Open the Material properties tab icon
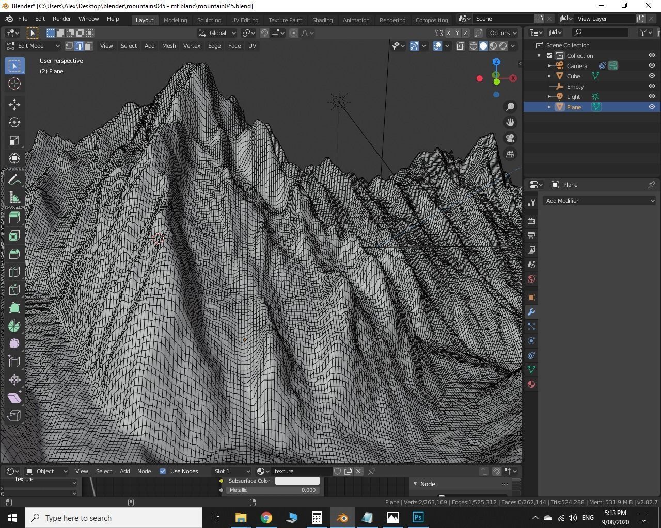 (531, 384)
